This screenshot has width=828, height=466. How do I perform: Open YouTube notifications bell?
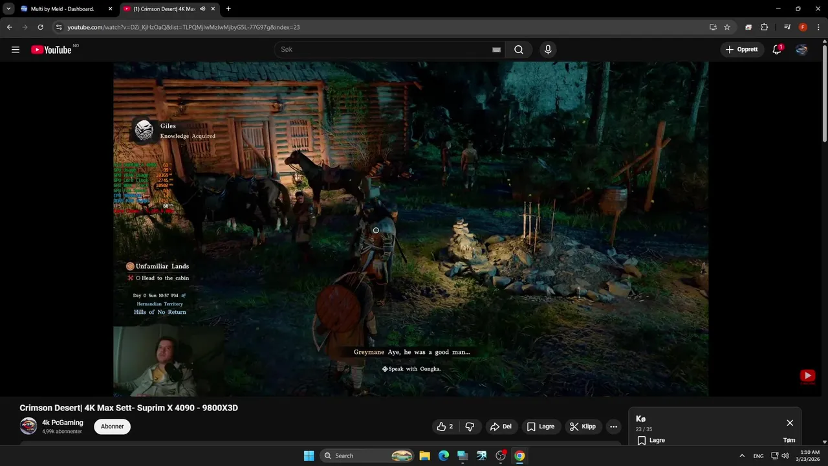777,50
